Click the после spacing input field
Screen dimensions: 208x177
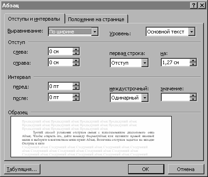pyautogui.click(x=61, y=97)
